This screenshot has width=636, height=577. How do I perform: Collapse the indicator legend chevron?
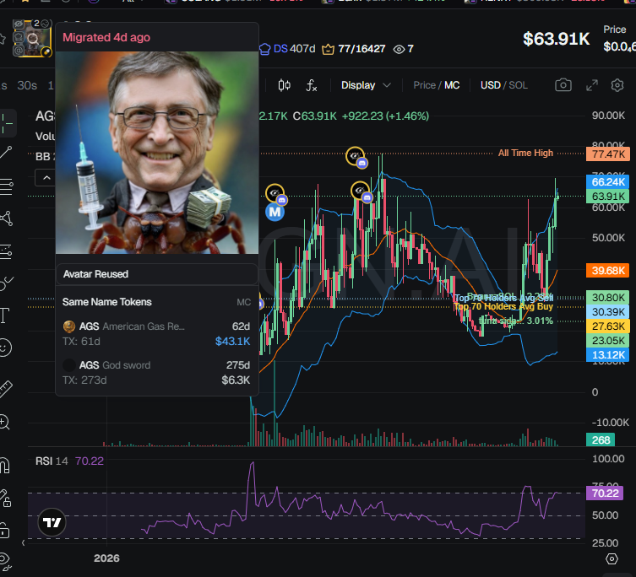46,177
